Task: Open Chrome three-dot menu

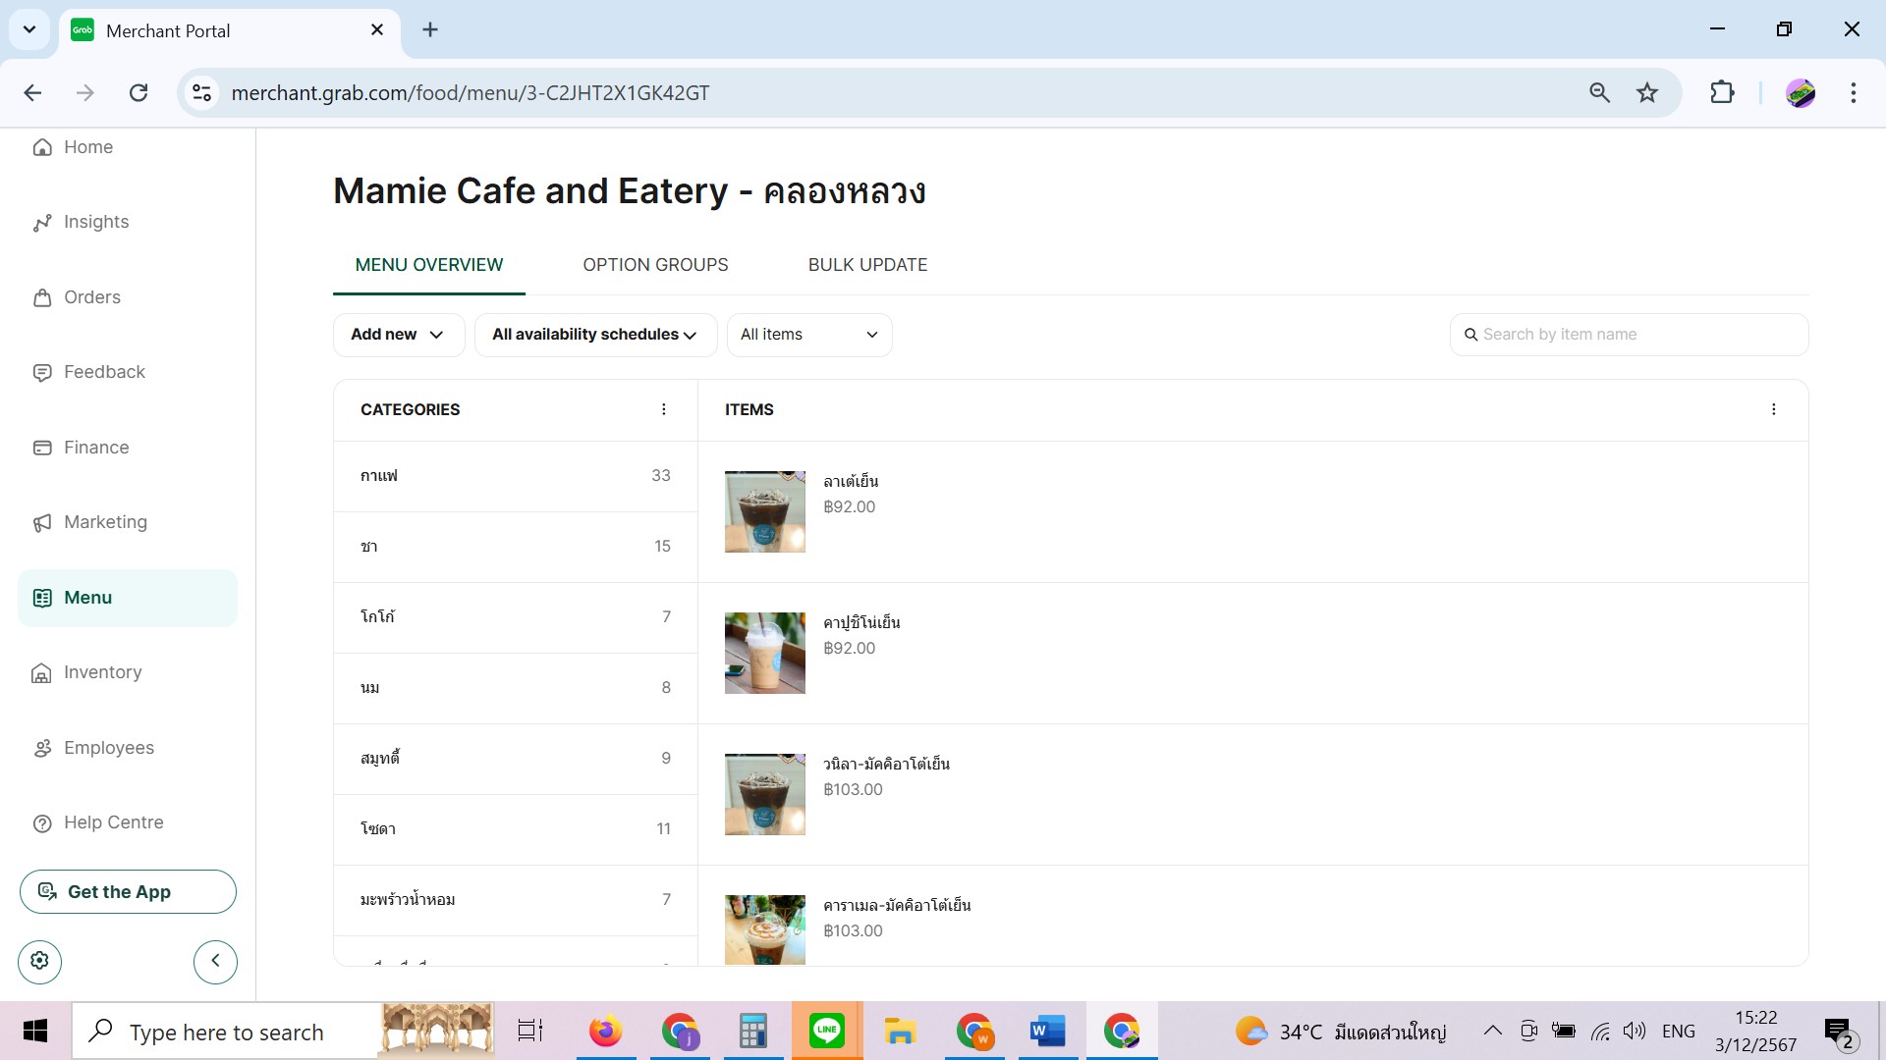Action: (1853, 93)
